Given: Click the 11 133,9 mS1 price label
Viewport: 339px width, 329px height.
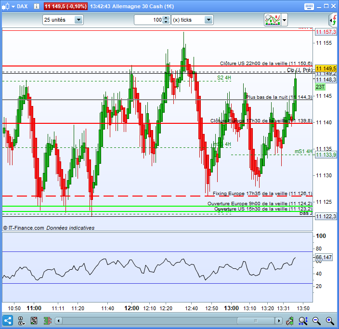Looking at the screenshot, I should pos(326,155).
